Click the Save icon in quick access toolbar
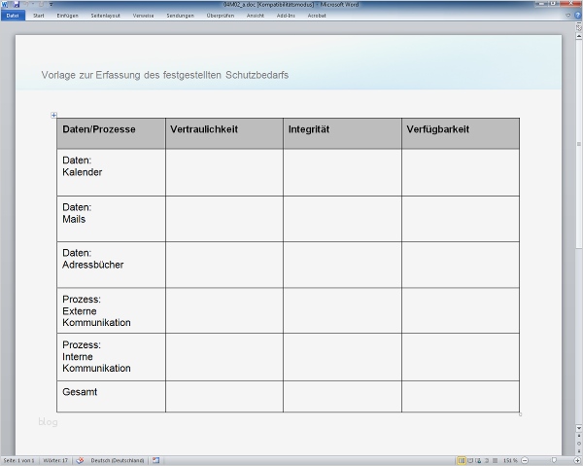 17,5
